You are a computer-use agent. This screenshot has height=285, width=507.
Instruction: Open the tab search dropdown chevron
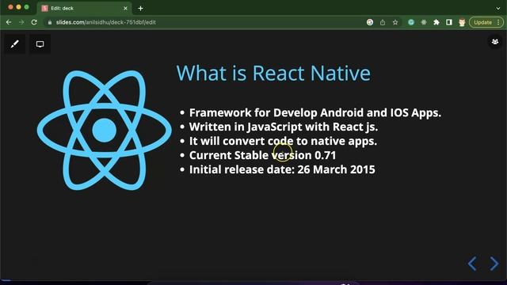(x=498, y=9)
